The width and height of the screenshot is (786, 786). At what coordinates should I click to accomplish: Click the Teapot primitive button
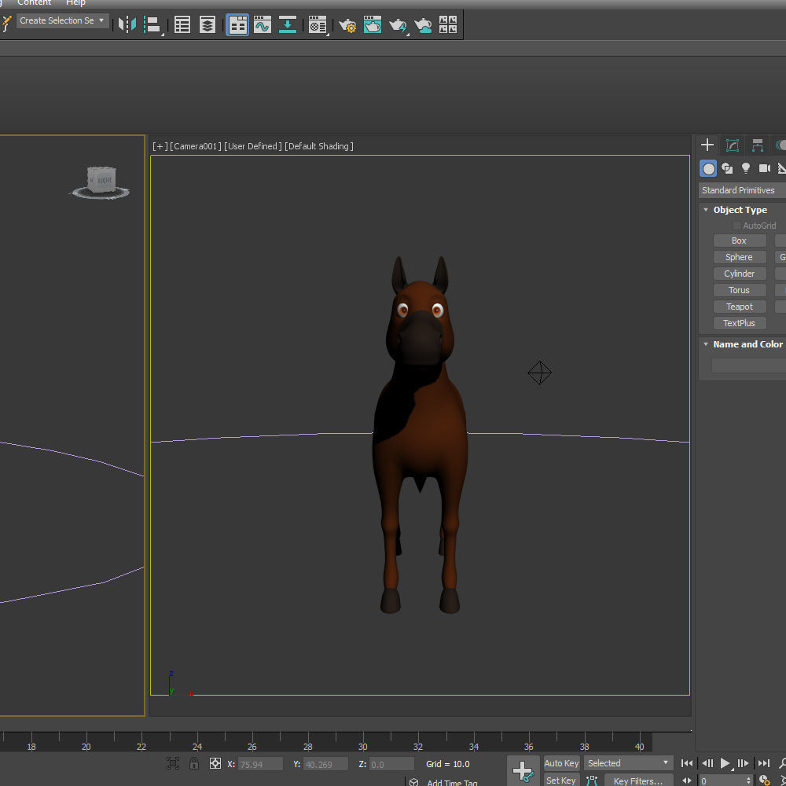[x=740, y=307]
